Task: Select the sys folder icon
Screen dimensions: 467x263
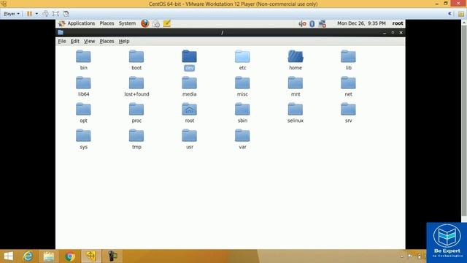Action: (83, 135)
